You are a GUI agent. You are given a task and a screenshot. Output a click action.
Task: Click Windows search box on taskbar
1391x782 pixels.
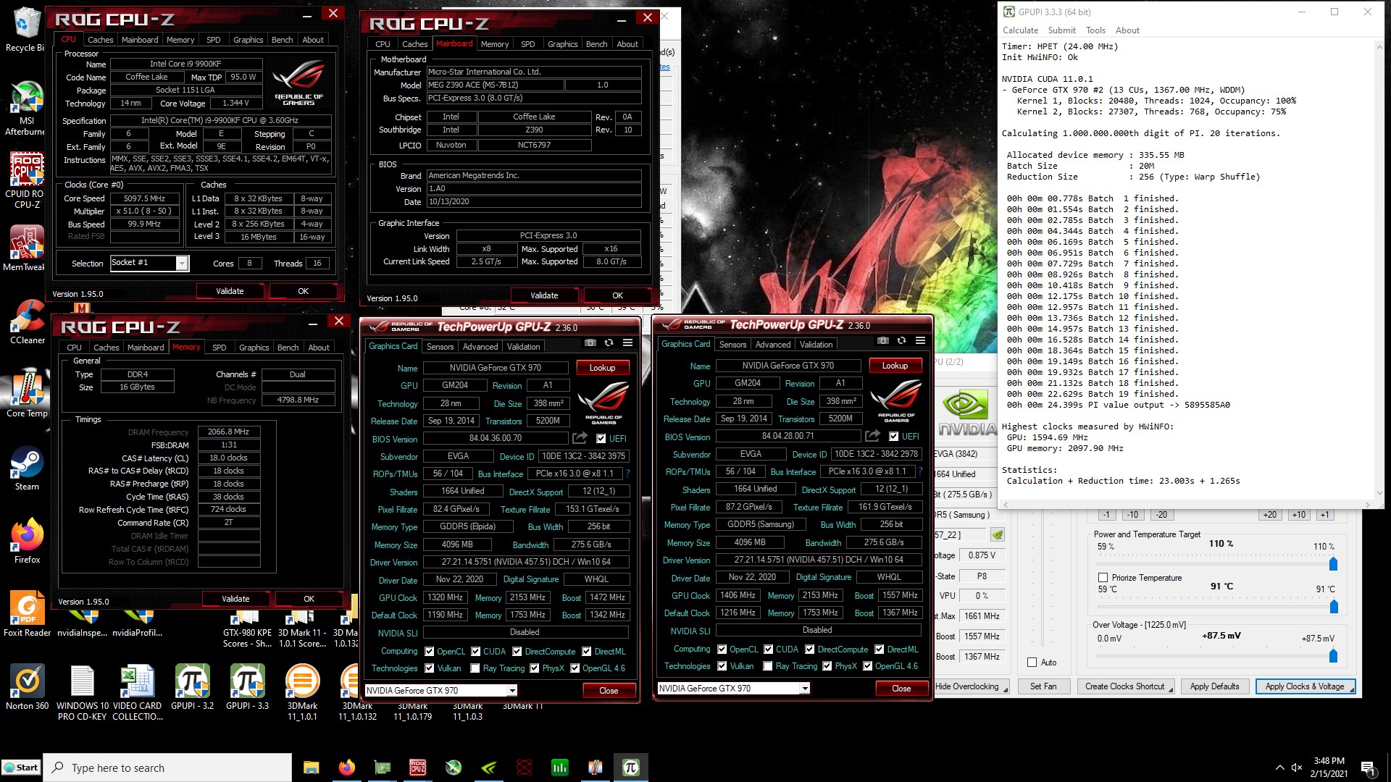[168, 768]
